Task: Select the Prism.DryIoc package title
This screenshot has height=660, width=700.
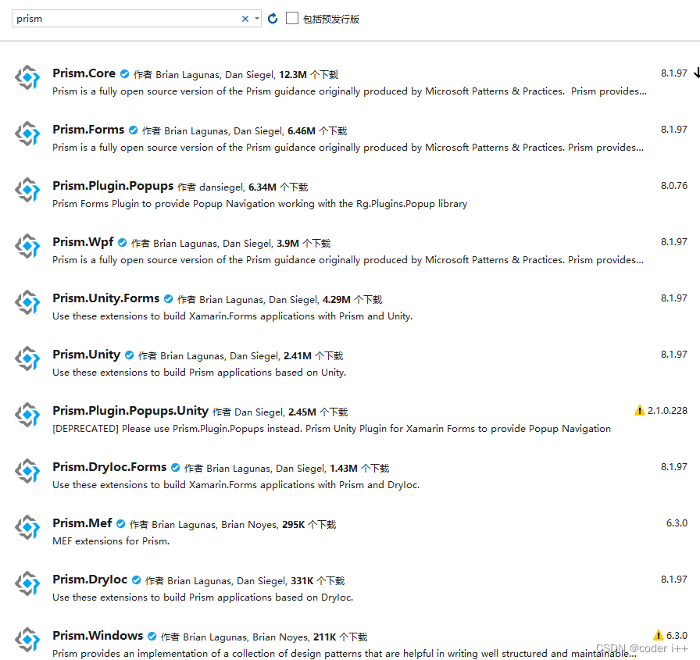Action: point(90,580)
